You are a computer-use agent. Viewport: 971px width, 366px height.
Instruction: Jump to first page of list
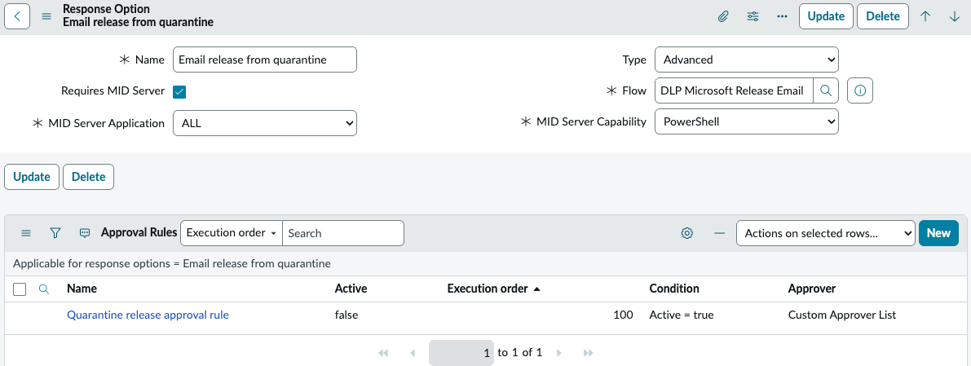(x=383, y=352)
